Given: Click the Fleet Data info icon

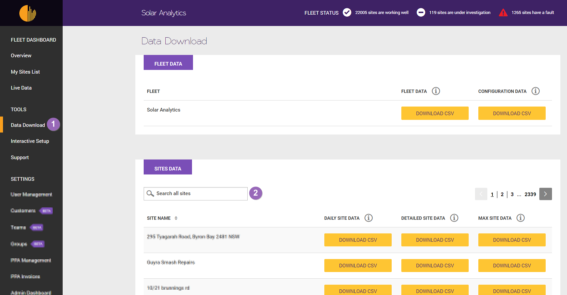Looking at the screenshot, I should tap(436, 91).
